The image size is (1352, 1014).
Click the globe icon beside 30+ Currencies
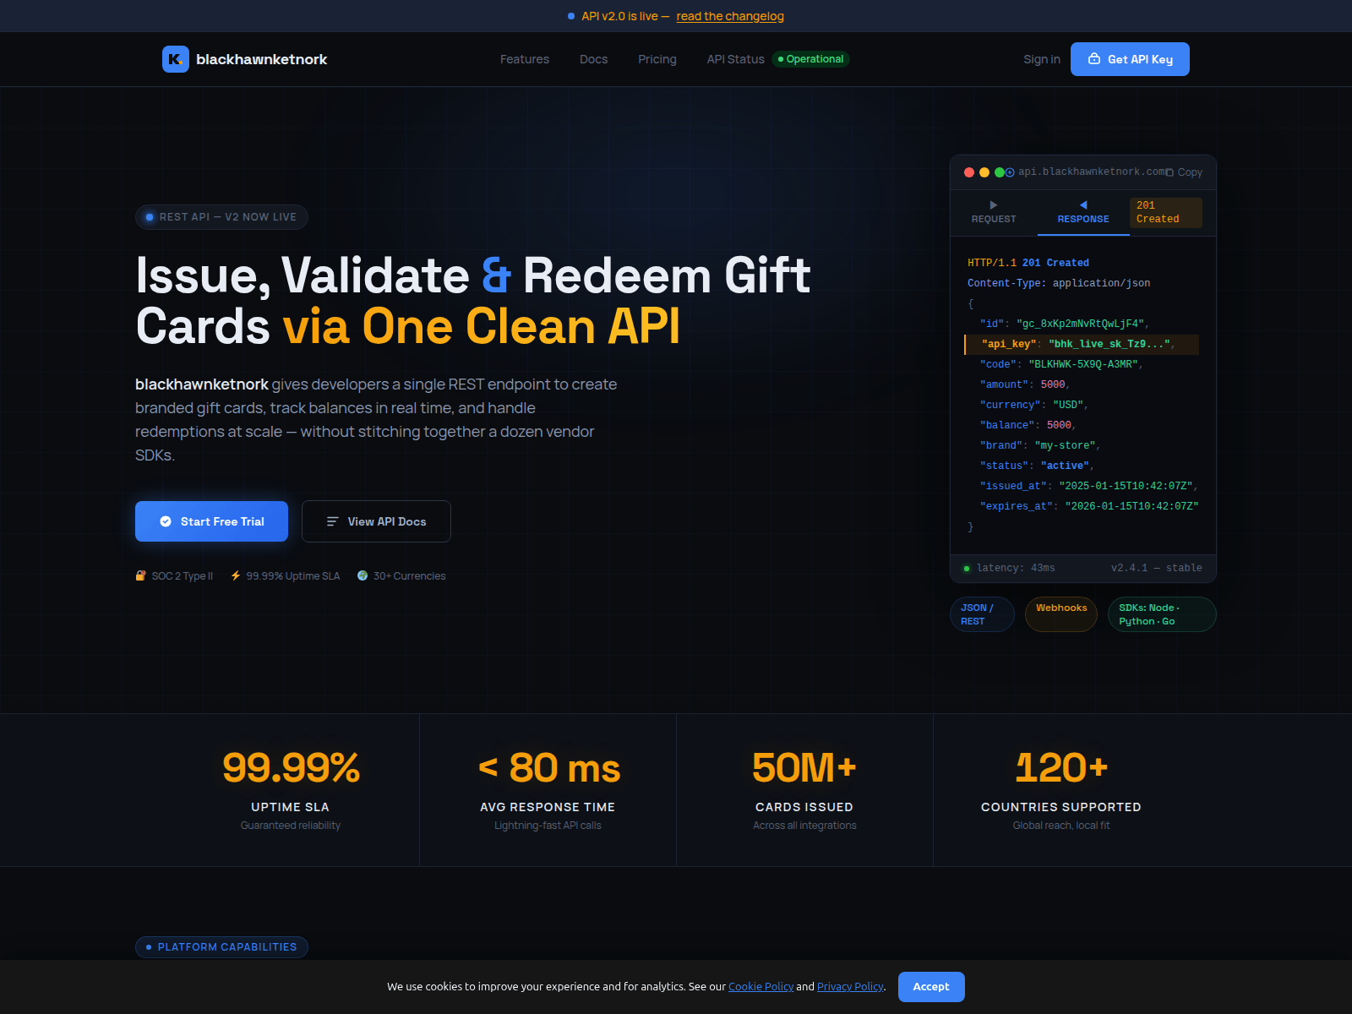click(363, 575)
